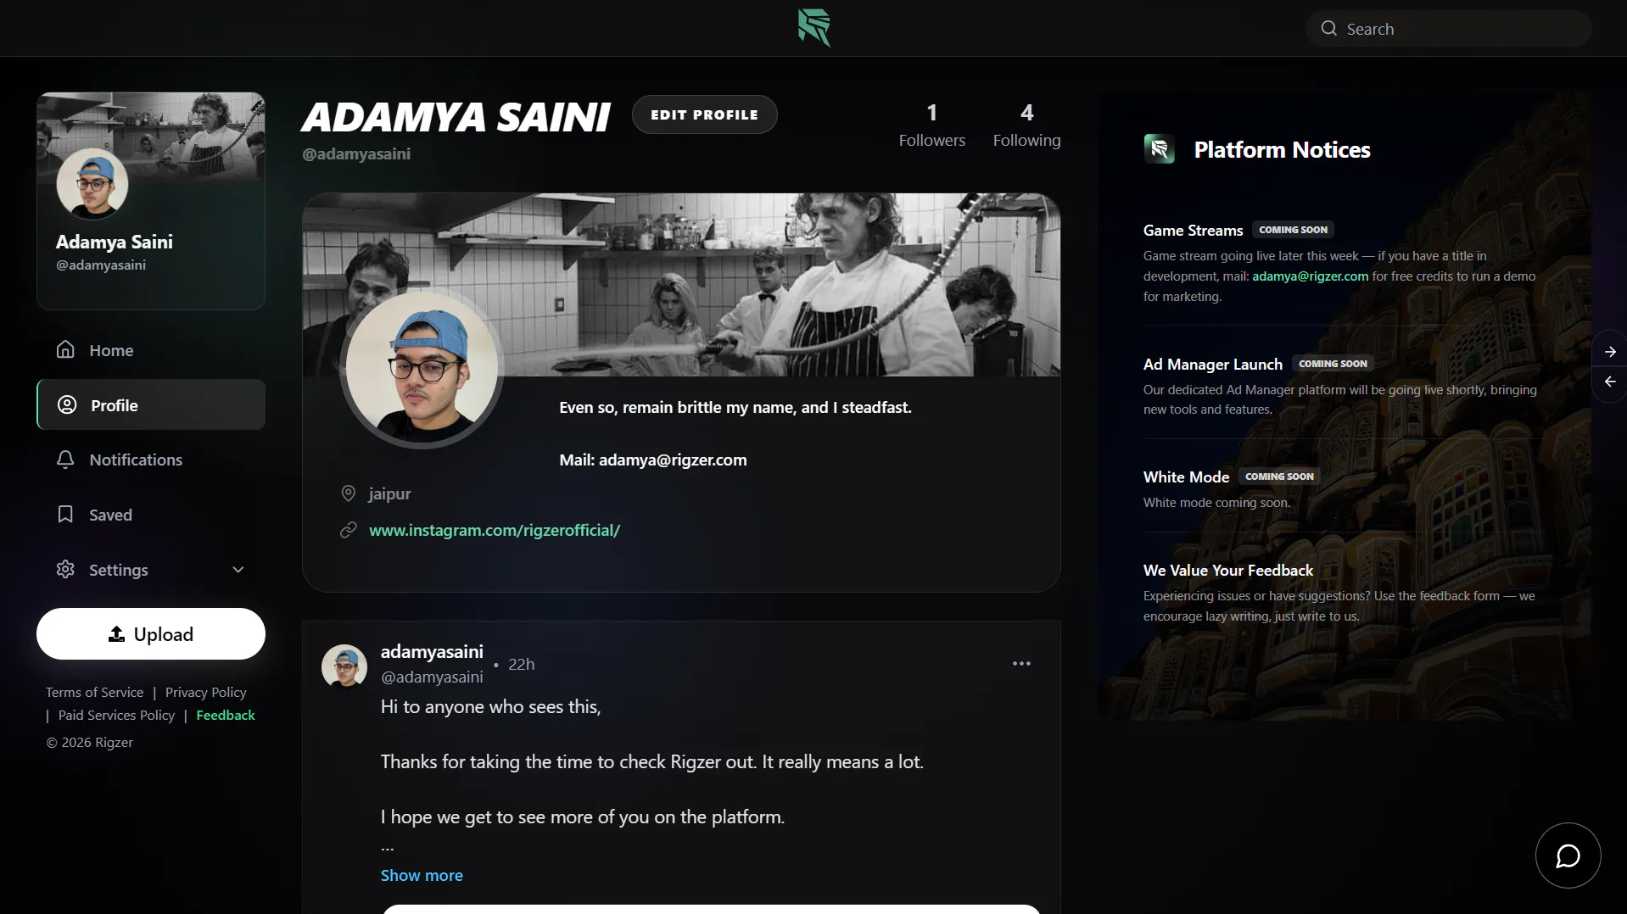Focus the Search input field
The height and width of the screenshot is (914, 1627).
pos(1448,29)
